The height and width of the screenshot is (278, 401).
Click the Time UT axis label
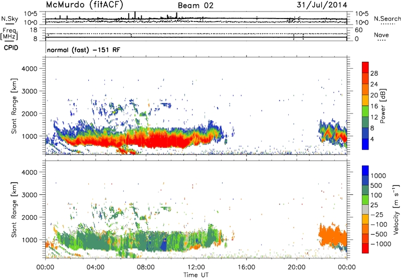pos(196,275)
